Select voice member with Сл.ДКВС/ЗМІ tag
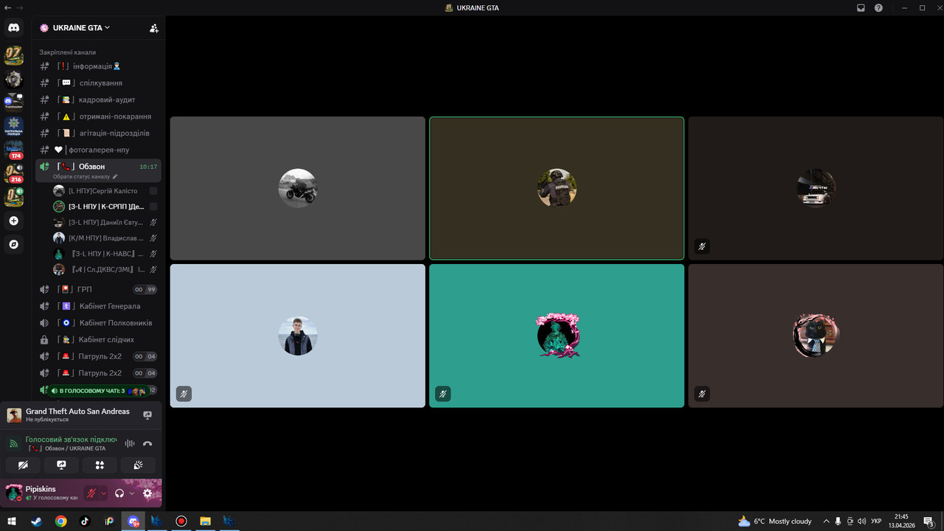Screen dimensions: 944x531 [105, 270]
